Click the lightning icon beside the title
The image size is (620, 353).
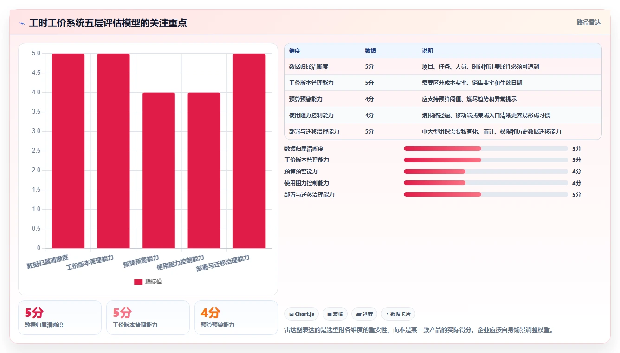pos(22,23)
